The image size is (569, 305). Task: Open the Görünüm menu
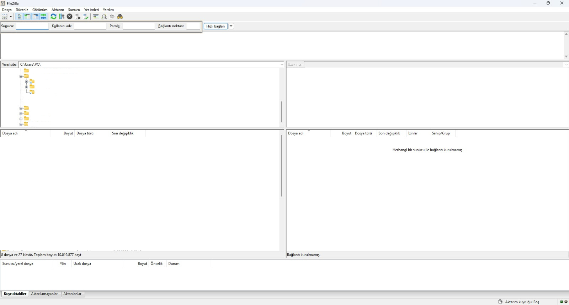tap(40, 10)
